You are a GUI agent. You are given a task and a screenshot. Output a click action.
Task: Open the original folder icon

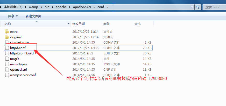7,37
